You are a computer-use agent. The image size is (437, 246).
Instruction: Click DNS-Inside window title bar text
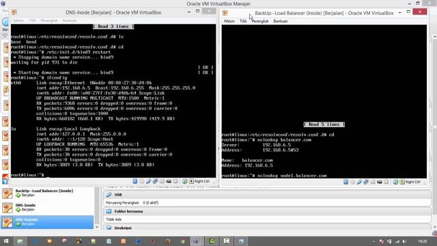pos(113,12)
